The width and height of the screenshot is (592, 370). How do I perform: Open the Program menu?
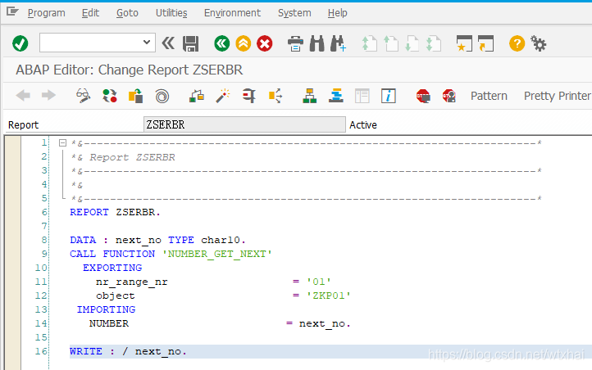(46, 13)
